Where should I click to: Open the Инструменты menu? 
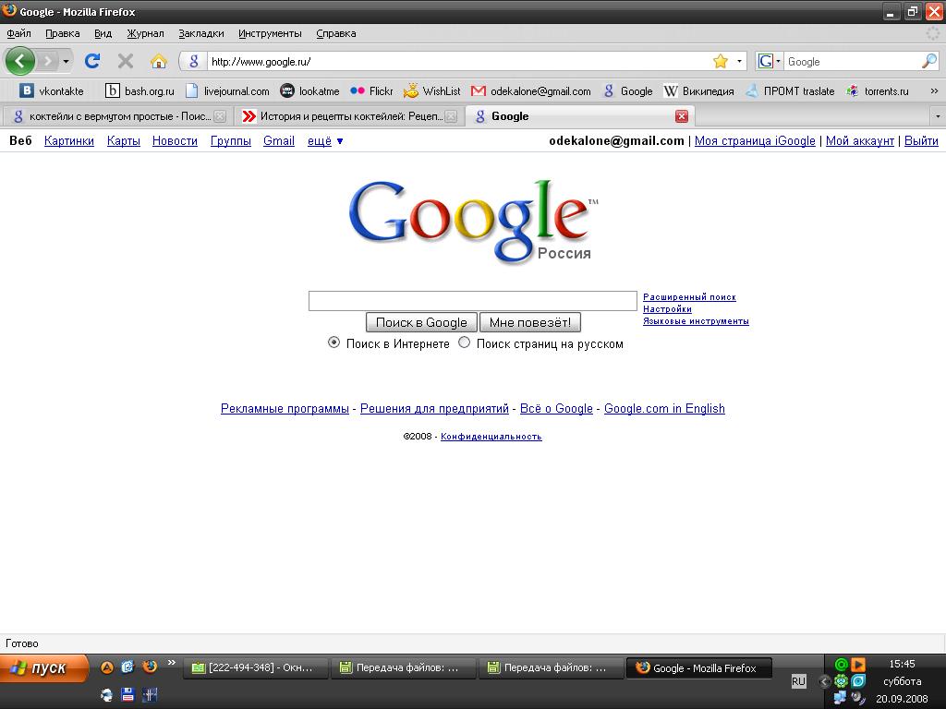point(270,34)
